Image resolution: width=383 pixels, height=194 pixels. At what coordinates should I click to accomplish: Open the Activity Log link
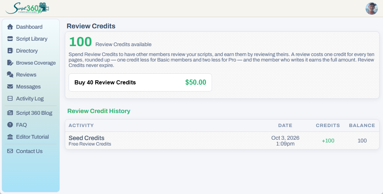point(30,99)
